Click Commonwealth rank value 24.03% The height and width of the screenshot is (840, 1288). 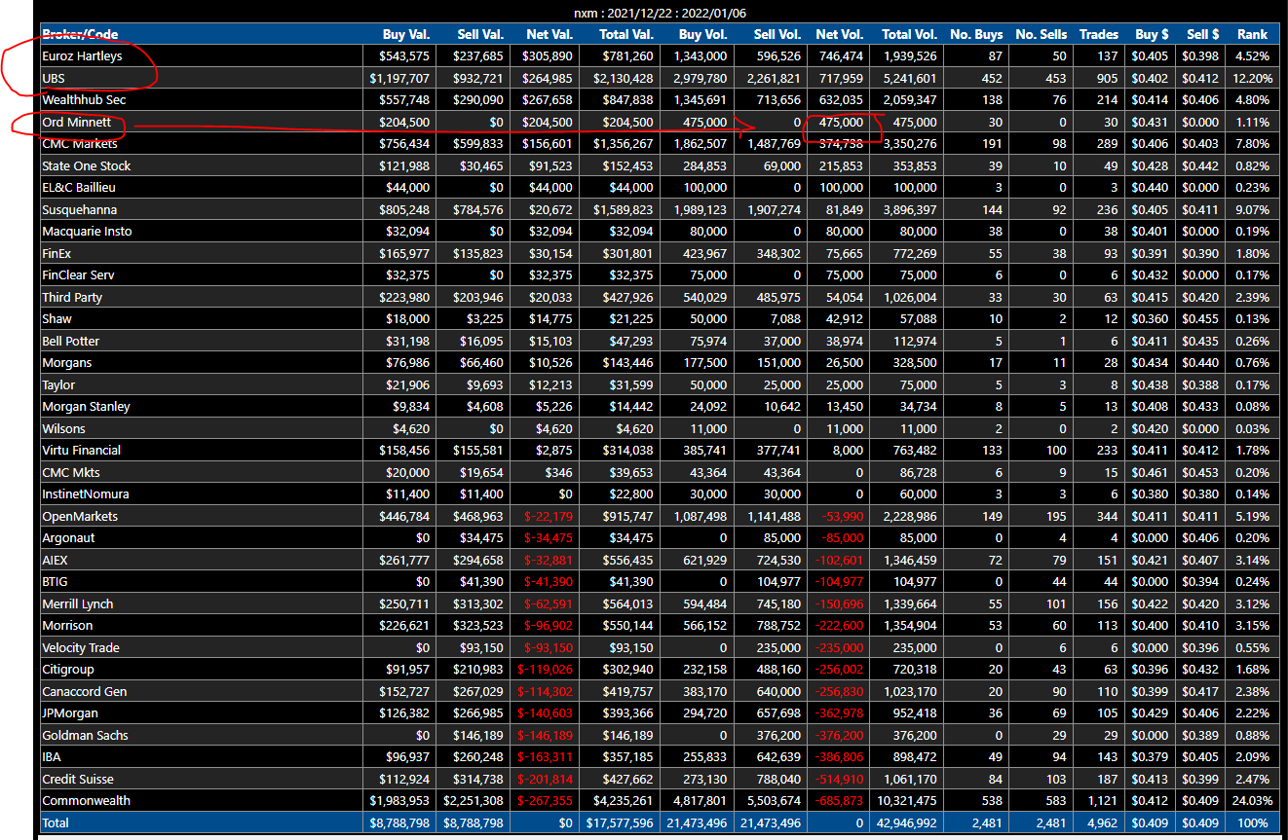(1252, 800)
